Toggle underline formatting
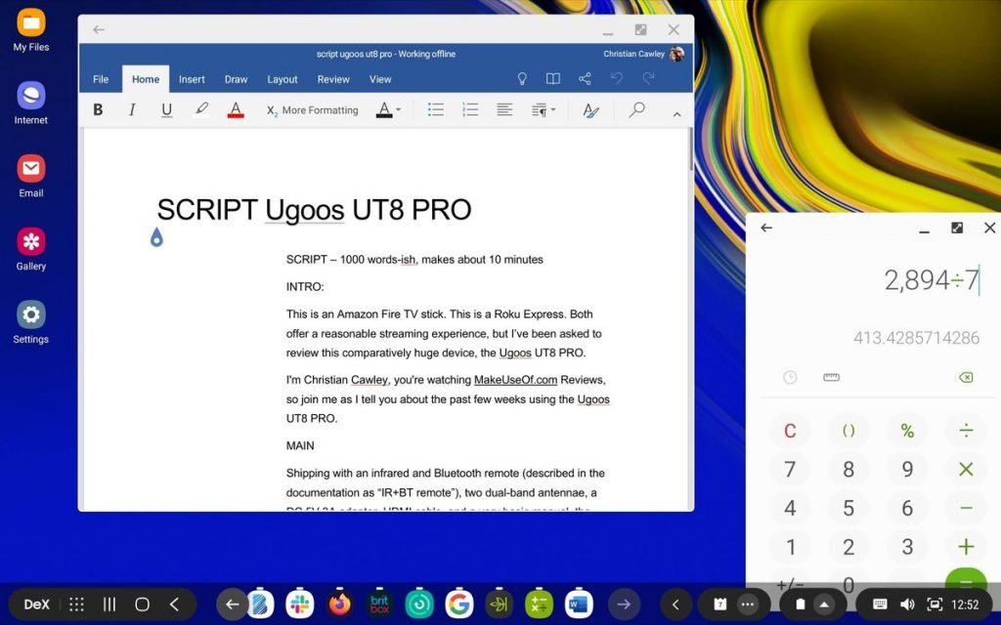Image resolution: width=1001 pixels, height=625 pixels. pos(166,110)
